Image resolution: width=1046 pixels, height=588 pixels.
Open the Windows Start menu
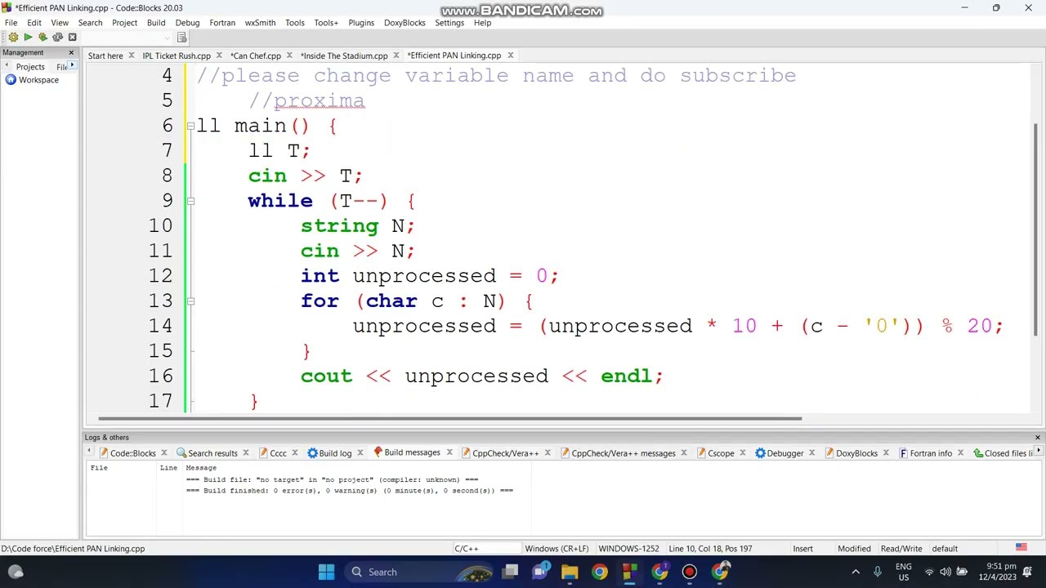click(326, 572)
